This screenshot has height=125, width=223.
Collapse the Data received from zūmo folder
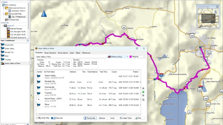coord(4,8)
